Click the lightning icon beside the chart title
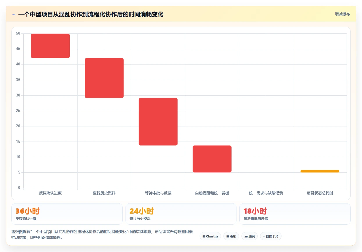Viewport: 362px width, 252px height. [x=14, y=15]
